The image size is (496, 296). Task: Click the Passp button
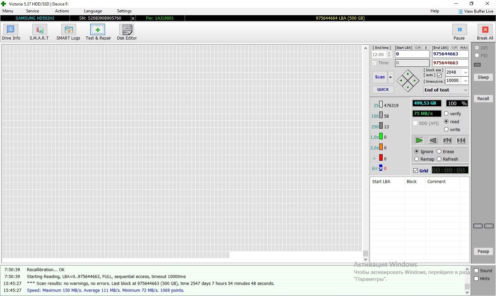click(483, 252)
